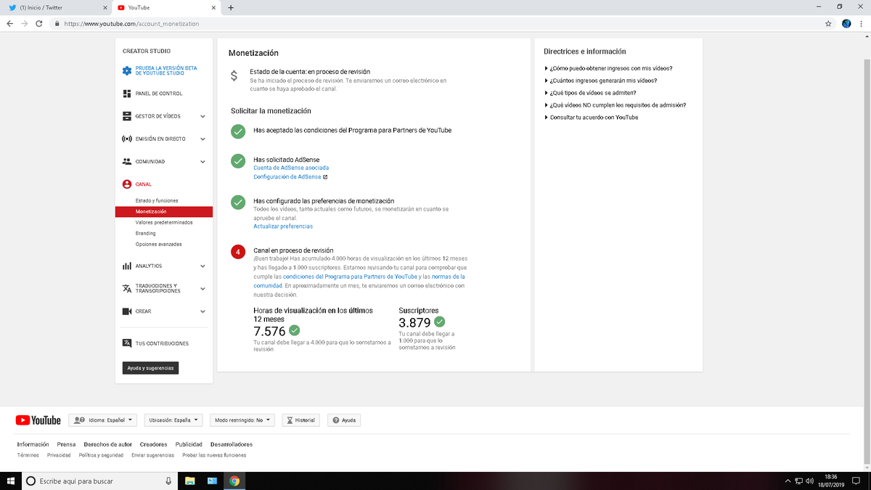Expand the Traducciones y transcripciones section
Viewport: 871px width, 490px height.
203,289
